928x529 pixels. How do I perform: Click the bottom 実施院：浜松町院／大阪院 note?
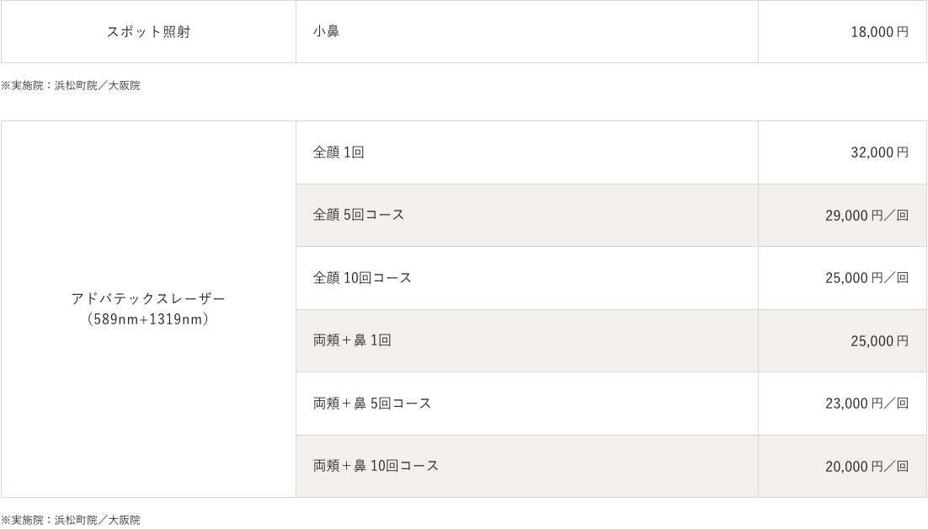[x=70, y=520]
